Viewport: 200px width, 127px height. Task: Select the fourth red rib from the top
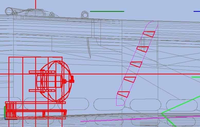click(130, 79)
